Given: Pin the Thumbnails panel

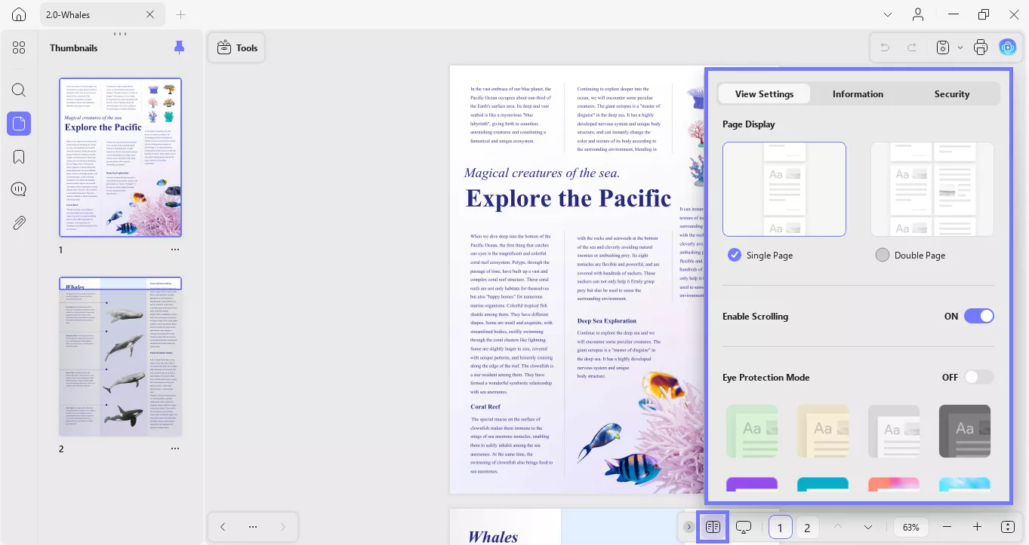Looking at the screenshot, I should click(x=179, y=47).
